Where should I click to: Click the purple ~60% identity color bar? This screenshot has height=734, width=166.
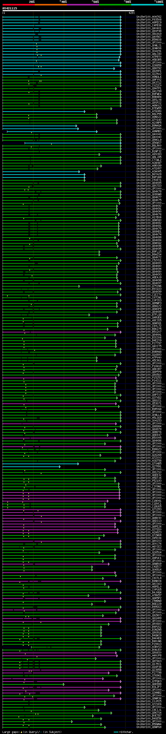pos(83,5)
